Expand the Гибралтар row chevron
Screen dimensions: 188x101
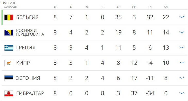pos(182,93)
